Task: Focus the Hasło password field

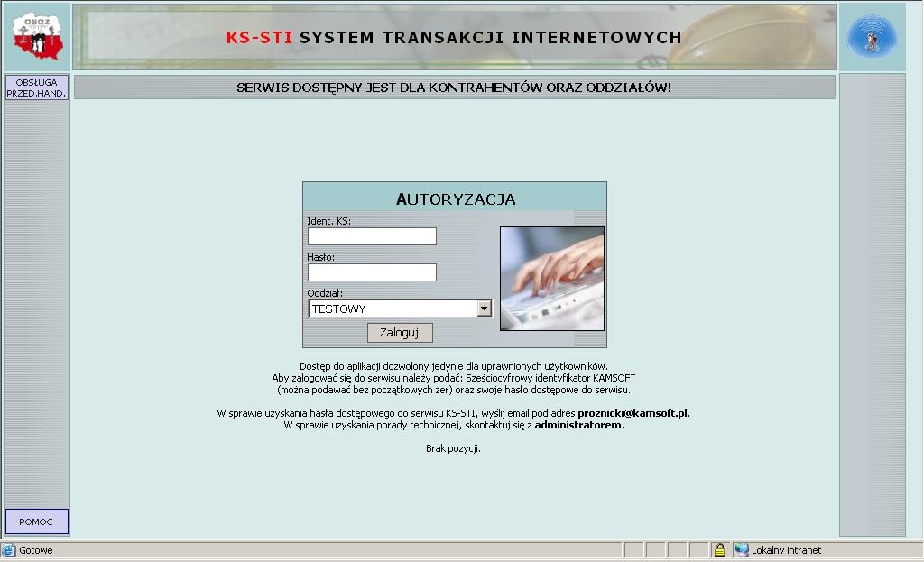Action: click(372, 272)
